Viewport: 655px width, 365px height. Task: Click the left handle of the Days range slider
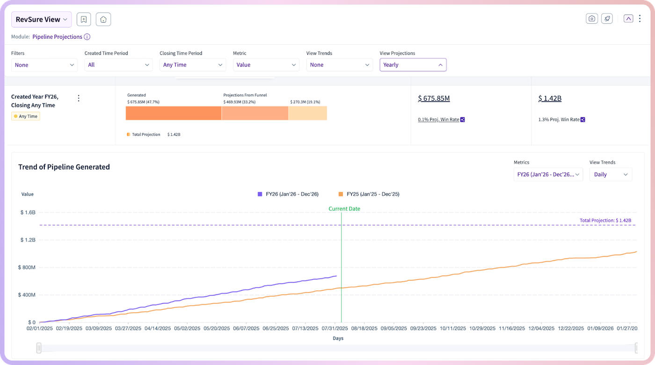[39, 348]
